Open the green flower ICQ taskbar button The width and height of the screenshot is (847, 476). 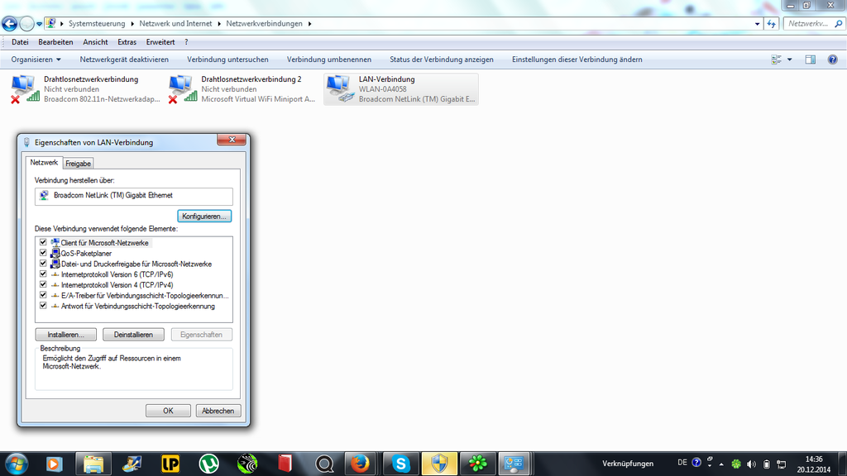477,464
